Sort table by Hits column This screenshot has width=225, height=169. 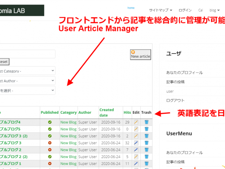click(x=127, y=112)
